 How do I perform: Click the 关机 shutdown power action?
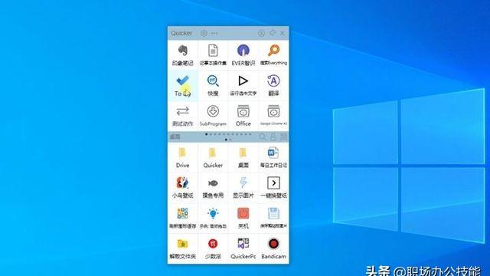pos(243,218)
